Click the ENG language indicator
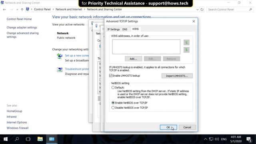 pos(224,139)
